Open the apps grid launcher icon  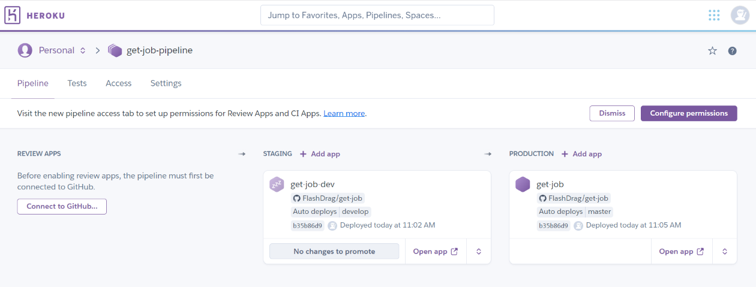[x=714, y=16]
